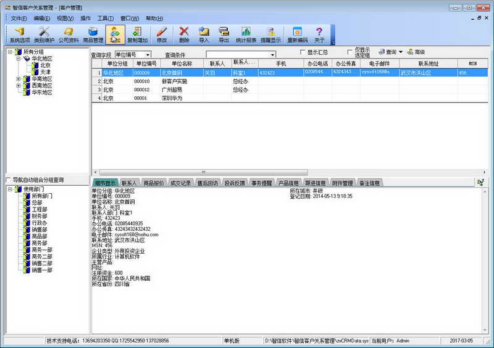Collapse the 华北地区 tree node
The height and width of the screenshot is (348, 494).
(19, 59)
